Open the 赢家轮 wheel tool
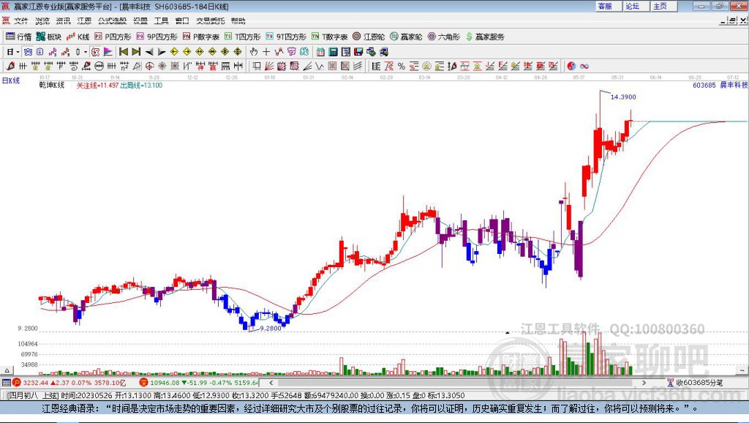 [406, 37]
